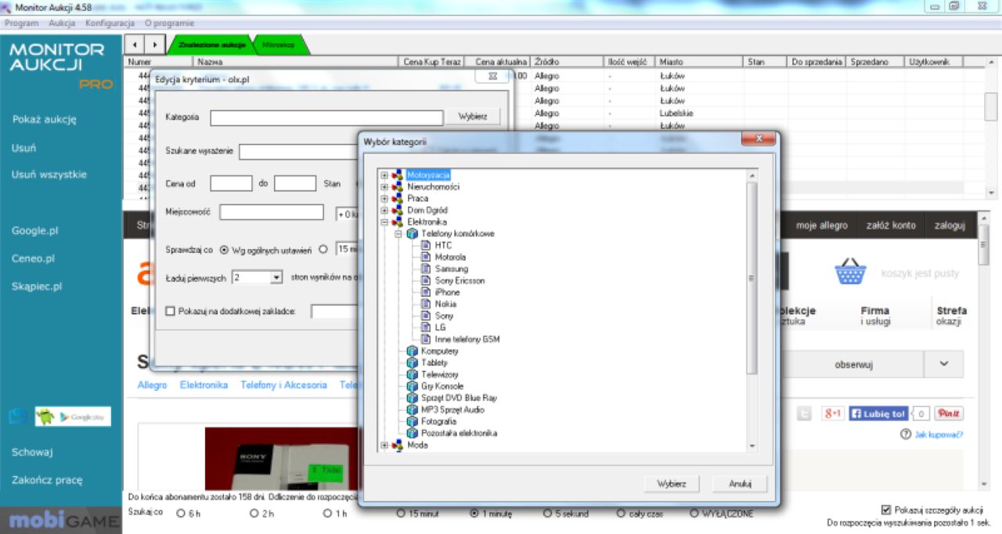Click the Sony Ericsson document icon
This screenshot has width=1002, height=534.
(426, 281)
